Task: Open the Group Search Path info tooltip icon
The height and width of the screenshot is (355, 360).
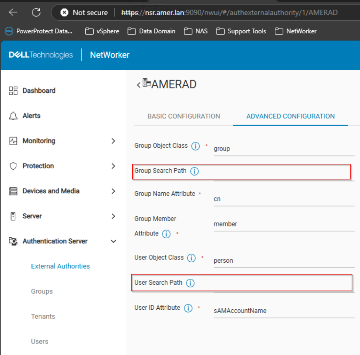Action: (x=195, y=171)
